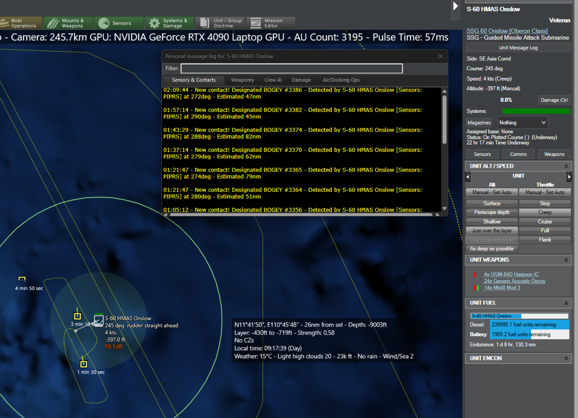Click the BOGEY #3365 contact message
Image resolution: width=578 pixels, height=418 pixels.
point(293,173)
